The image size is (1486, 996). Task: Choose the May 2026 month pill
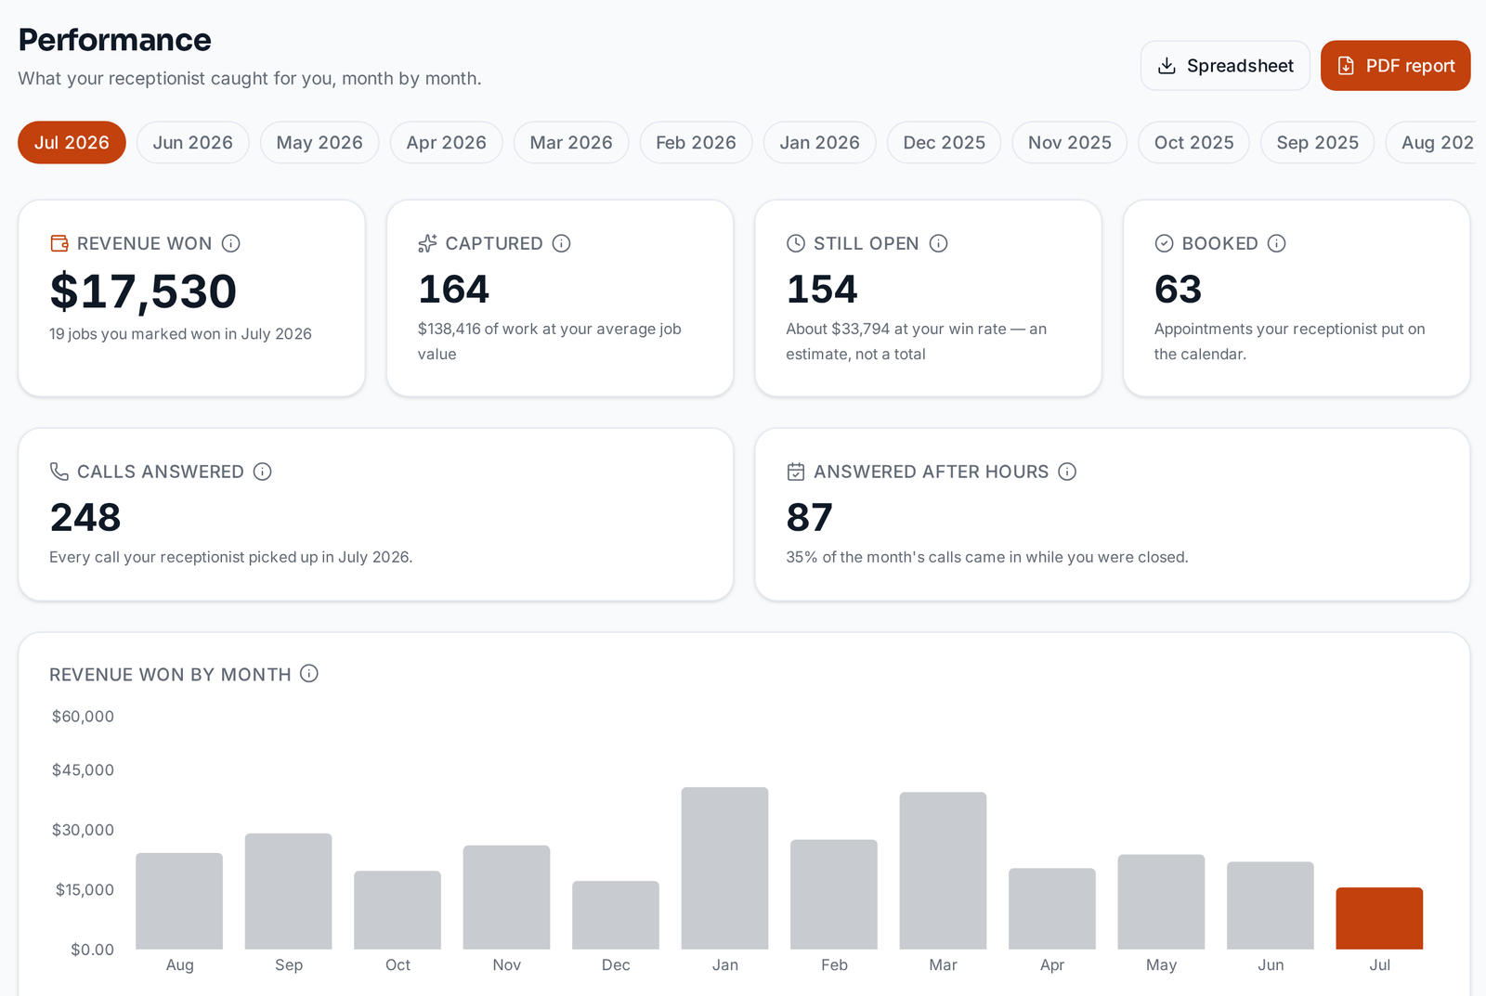point(319,143)
